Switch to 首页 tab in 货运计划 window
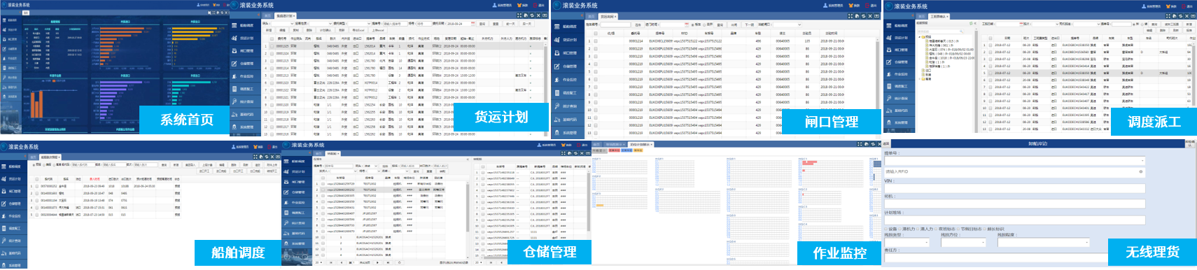 pyautogui.click(x=267, y=16)
